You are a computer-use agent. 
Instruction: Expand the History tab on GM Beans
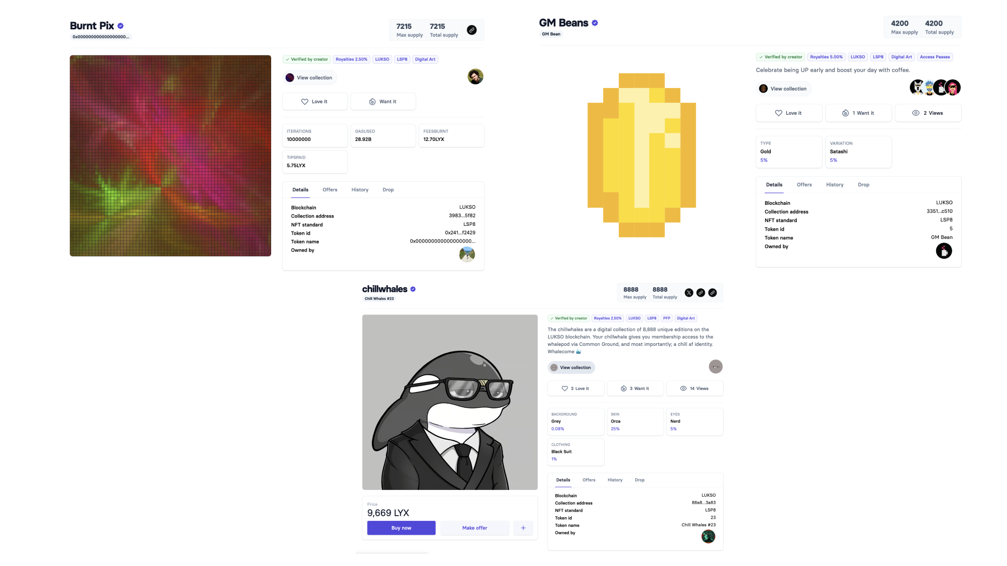pos(835,184)
